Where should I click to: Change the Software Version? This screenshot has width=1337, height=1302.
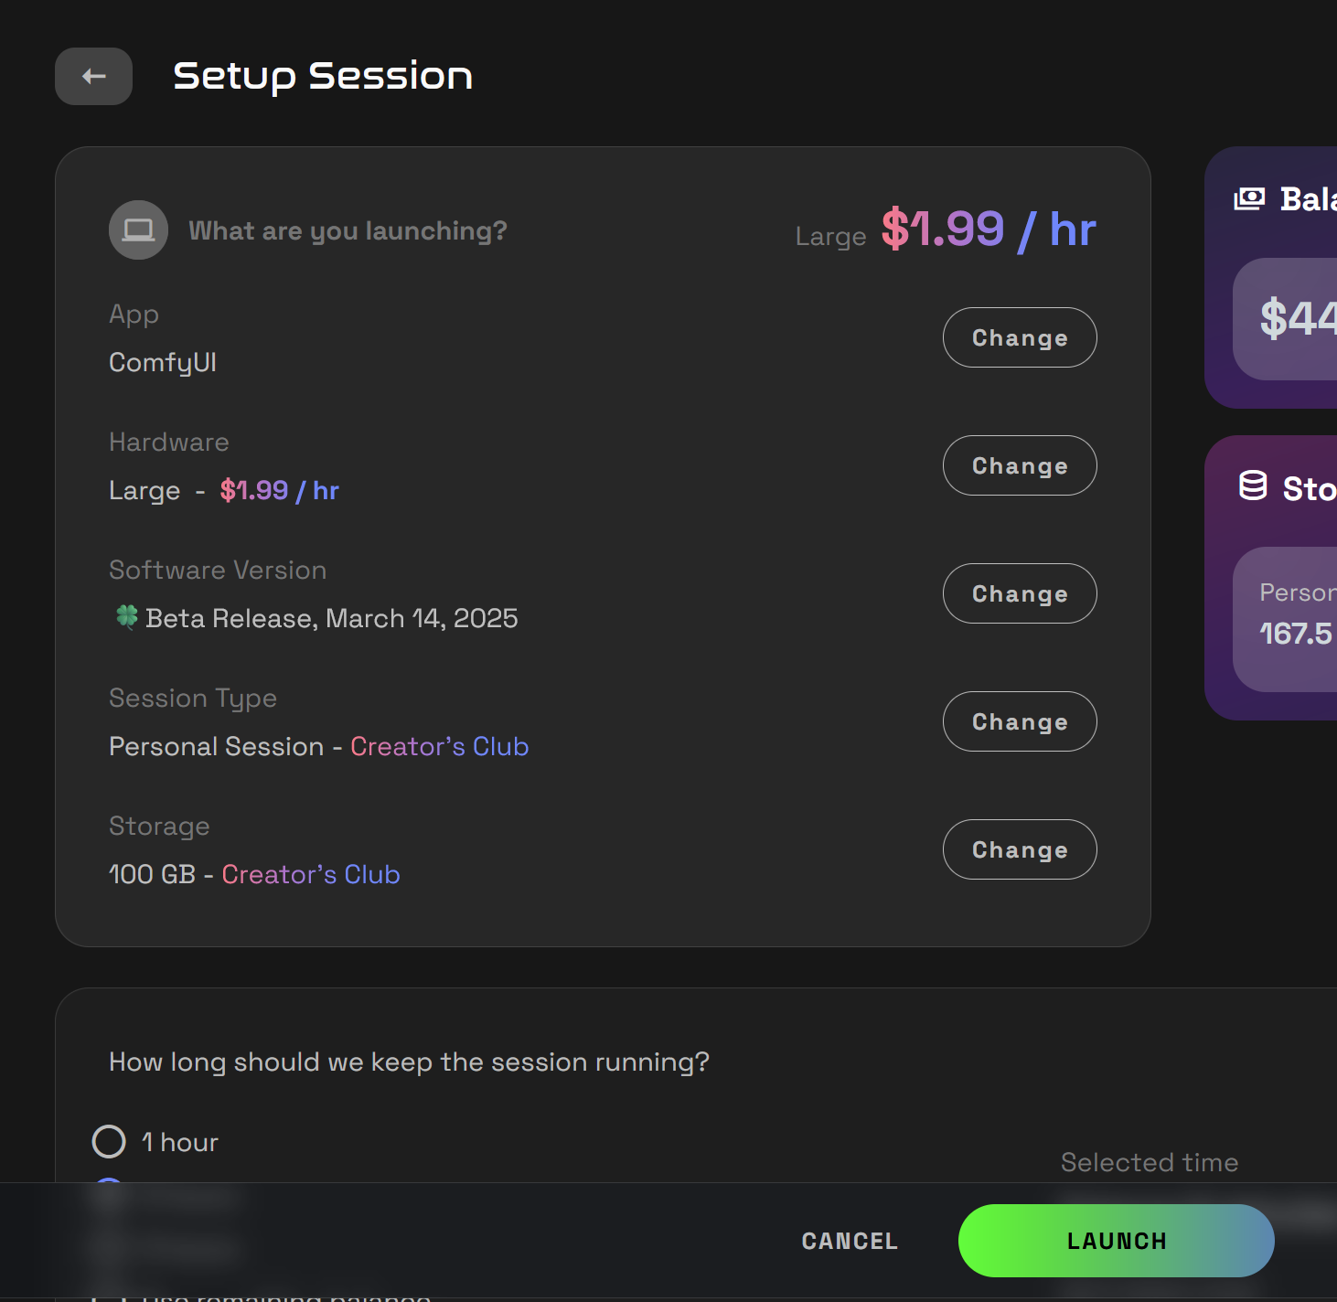(x=1019, y=593)
